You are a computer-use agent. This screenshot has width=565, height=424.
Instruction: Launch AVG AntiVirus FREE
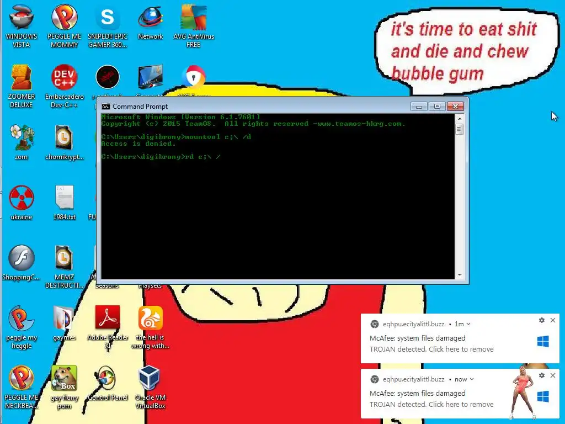pos(194,26)
